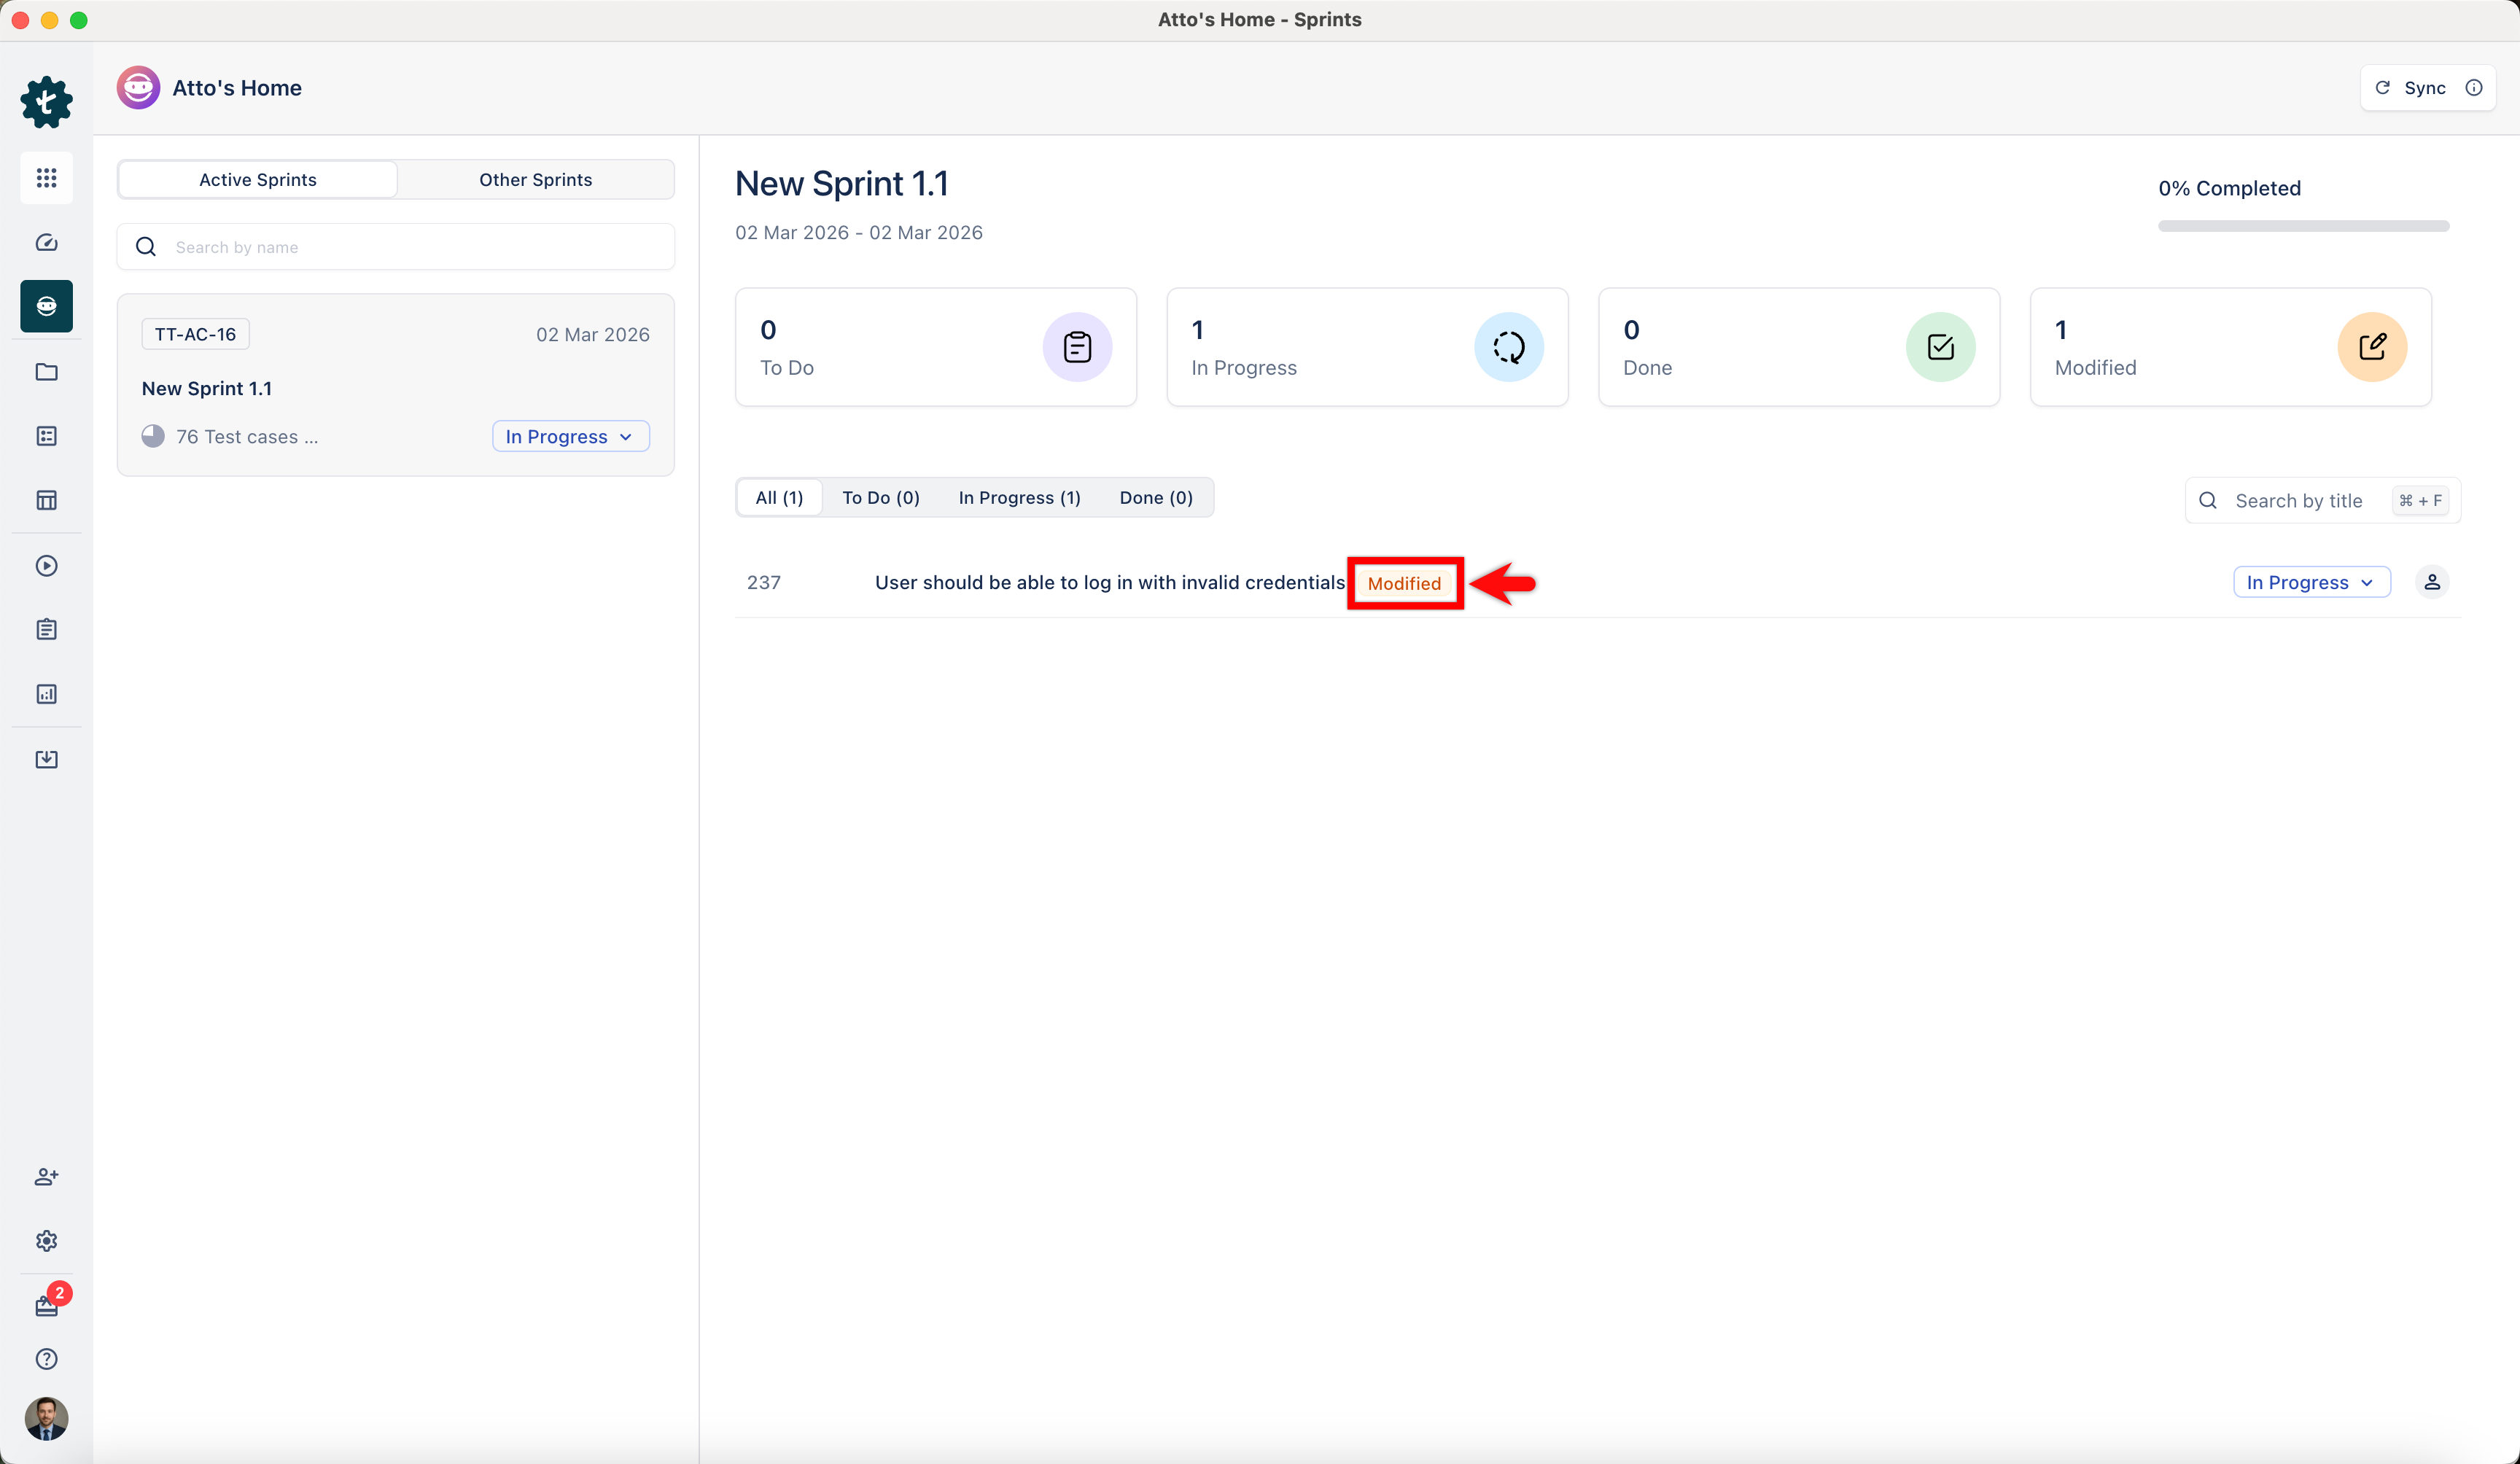Open the dashboard speedometer icon

point(46,242)
